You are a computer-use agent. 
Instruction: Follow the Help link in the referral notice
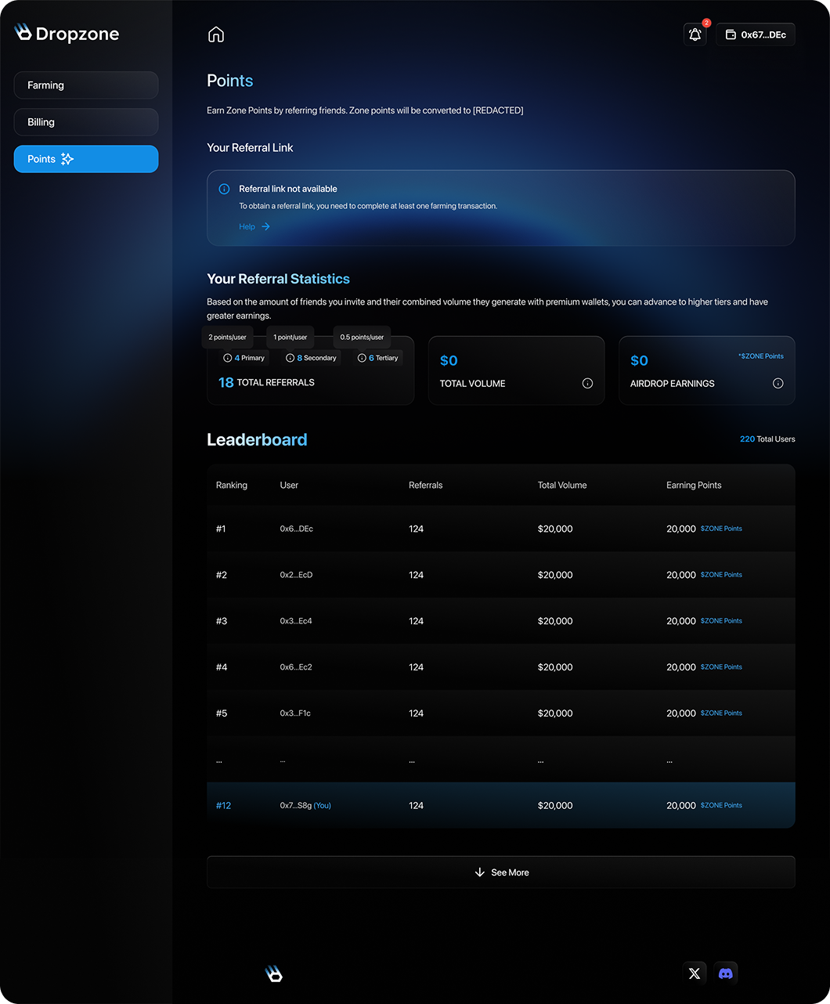(247, 226)
